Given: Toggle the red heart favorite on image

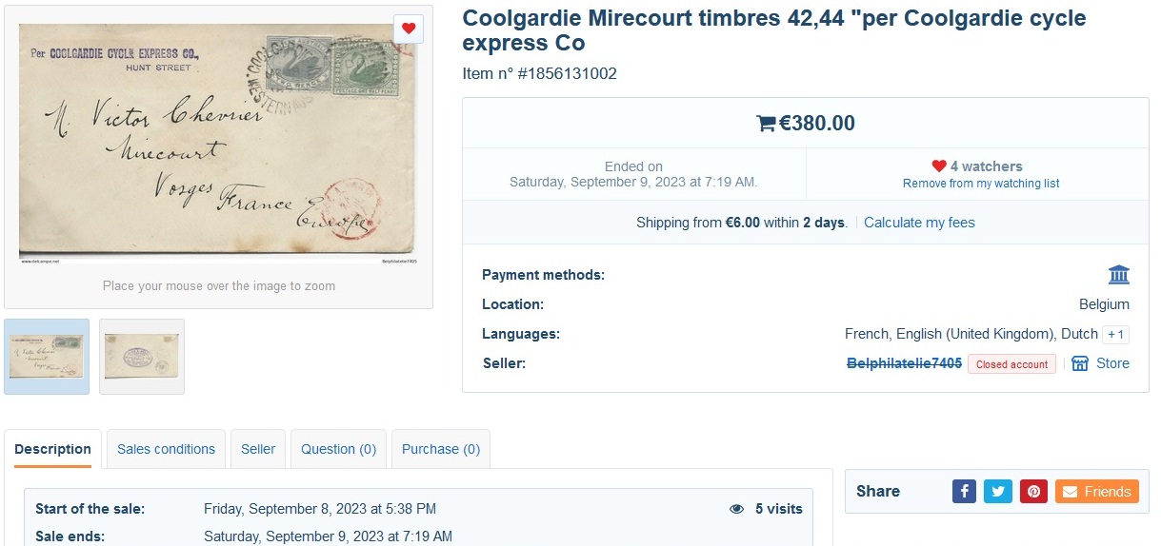Looking at the screenshot, I should click(409, 29).
